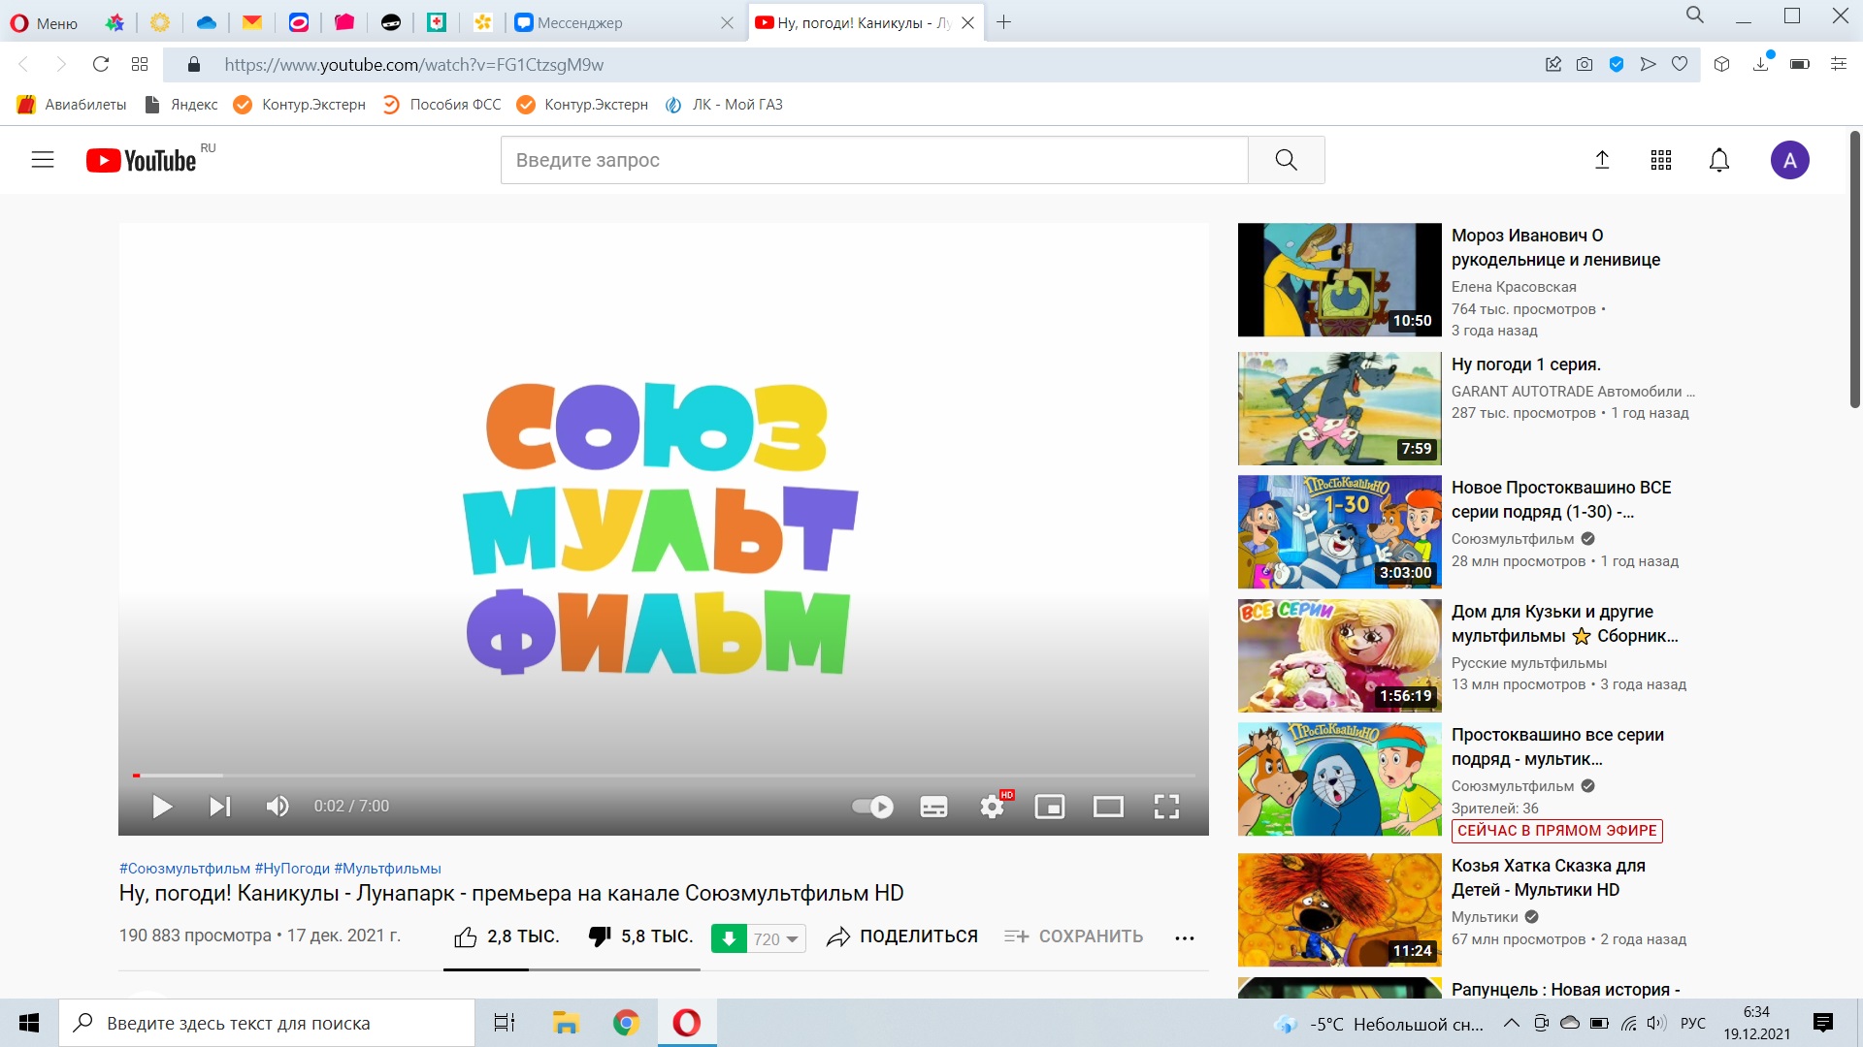Image resolution: width=1863 pixels, height=1047 pixels.
Task: Open Ну погоди 1 серия thumbnail
Action: pyautogui.click(x=1339, y=408)
